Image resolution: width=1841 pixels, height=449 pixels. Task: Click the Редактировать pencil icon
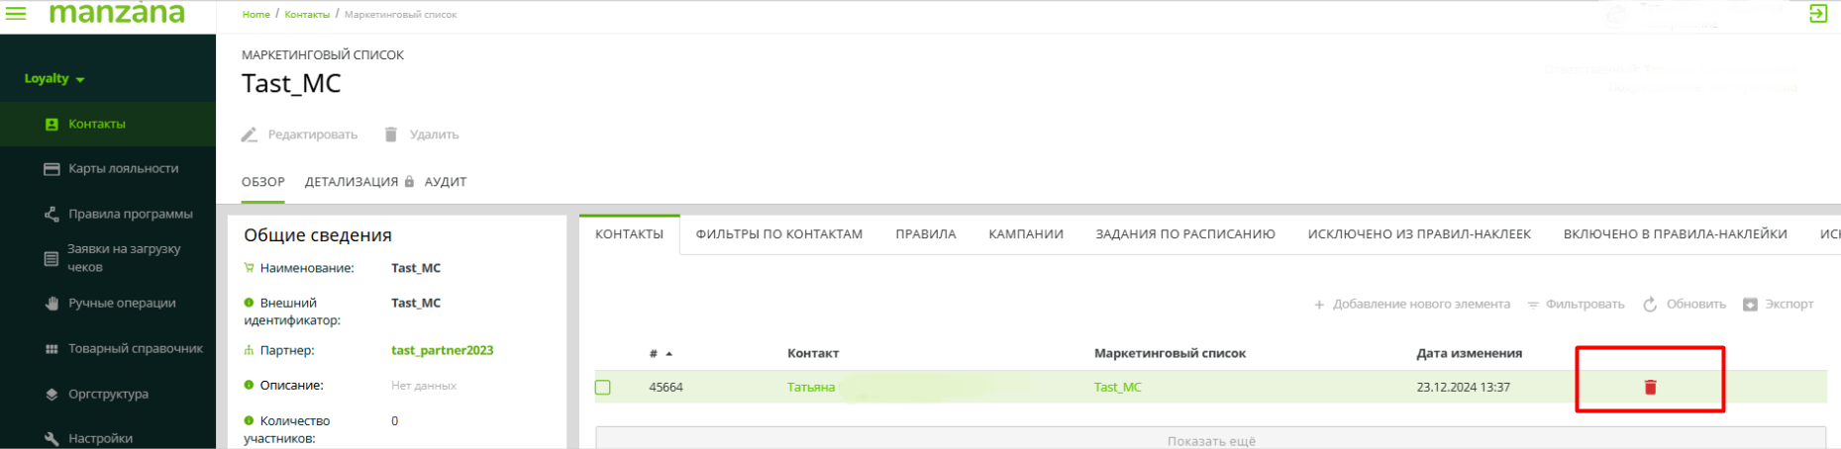(x=250, y=135)
